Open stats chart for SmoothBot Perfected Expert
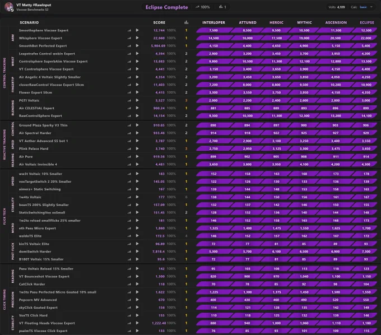Image resolution: width=381 pixels, height=335 pixels. [x=129, y=46]
